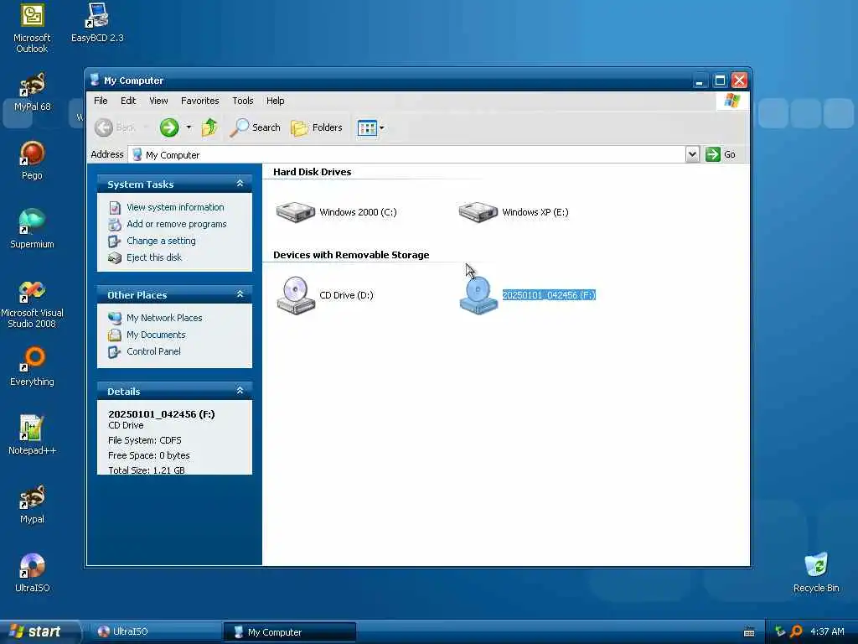858x644 pixels.
Task: Open the Search toolbar button
Action: 255,127
